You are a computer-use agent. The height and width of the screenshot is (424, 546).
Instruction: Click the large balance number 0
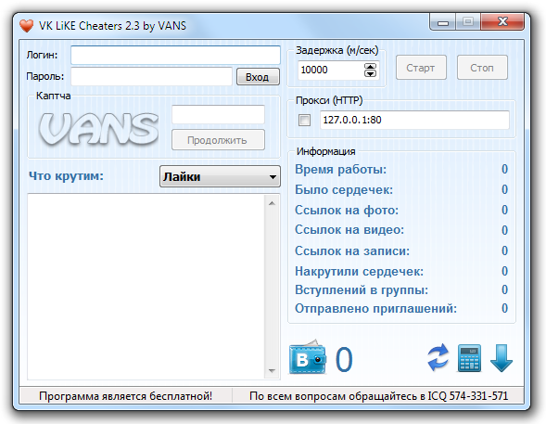[x=344, y=360]
